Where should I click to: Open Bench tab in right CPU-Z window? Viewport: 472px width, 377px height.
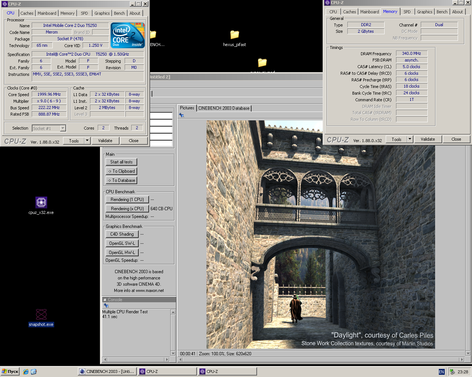click(x=442, y=12)
